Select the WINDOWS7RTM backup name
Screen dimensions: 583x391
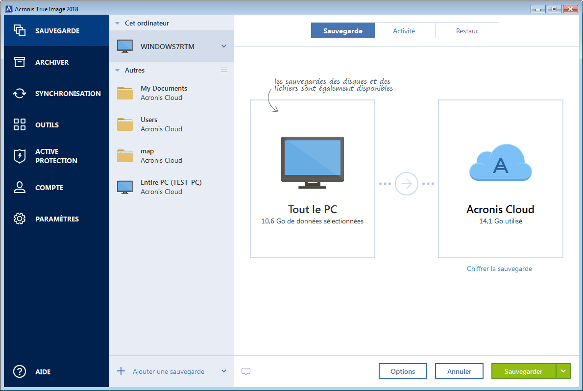click(168, 47)
